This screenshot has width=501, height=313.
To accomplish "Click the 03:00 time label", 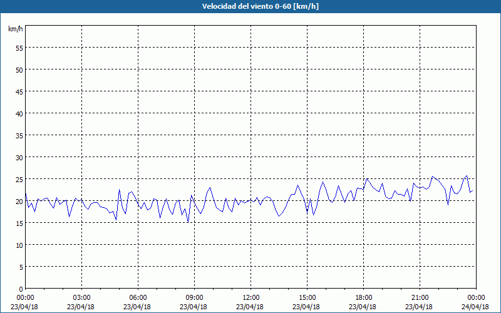I will point(82,298).
